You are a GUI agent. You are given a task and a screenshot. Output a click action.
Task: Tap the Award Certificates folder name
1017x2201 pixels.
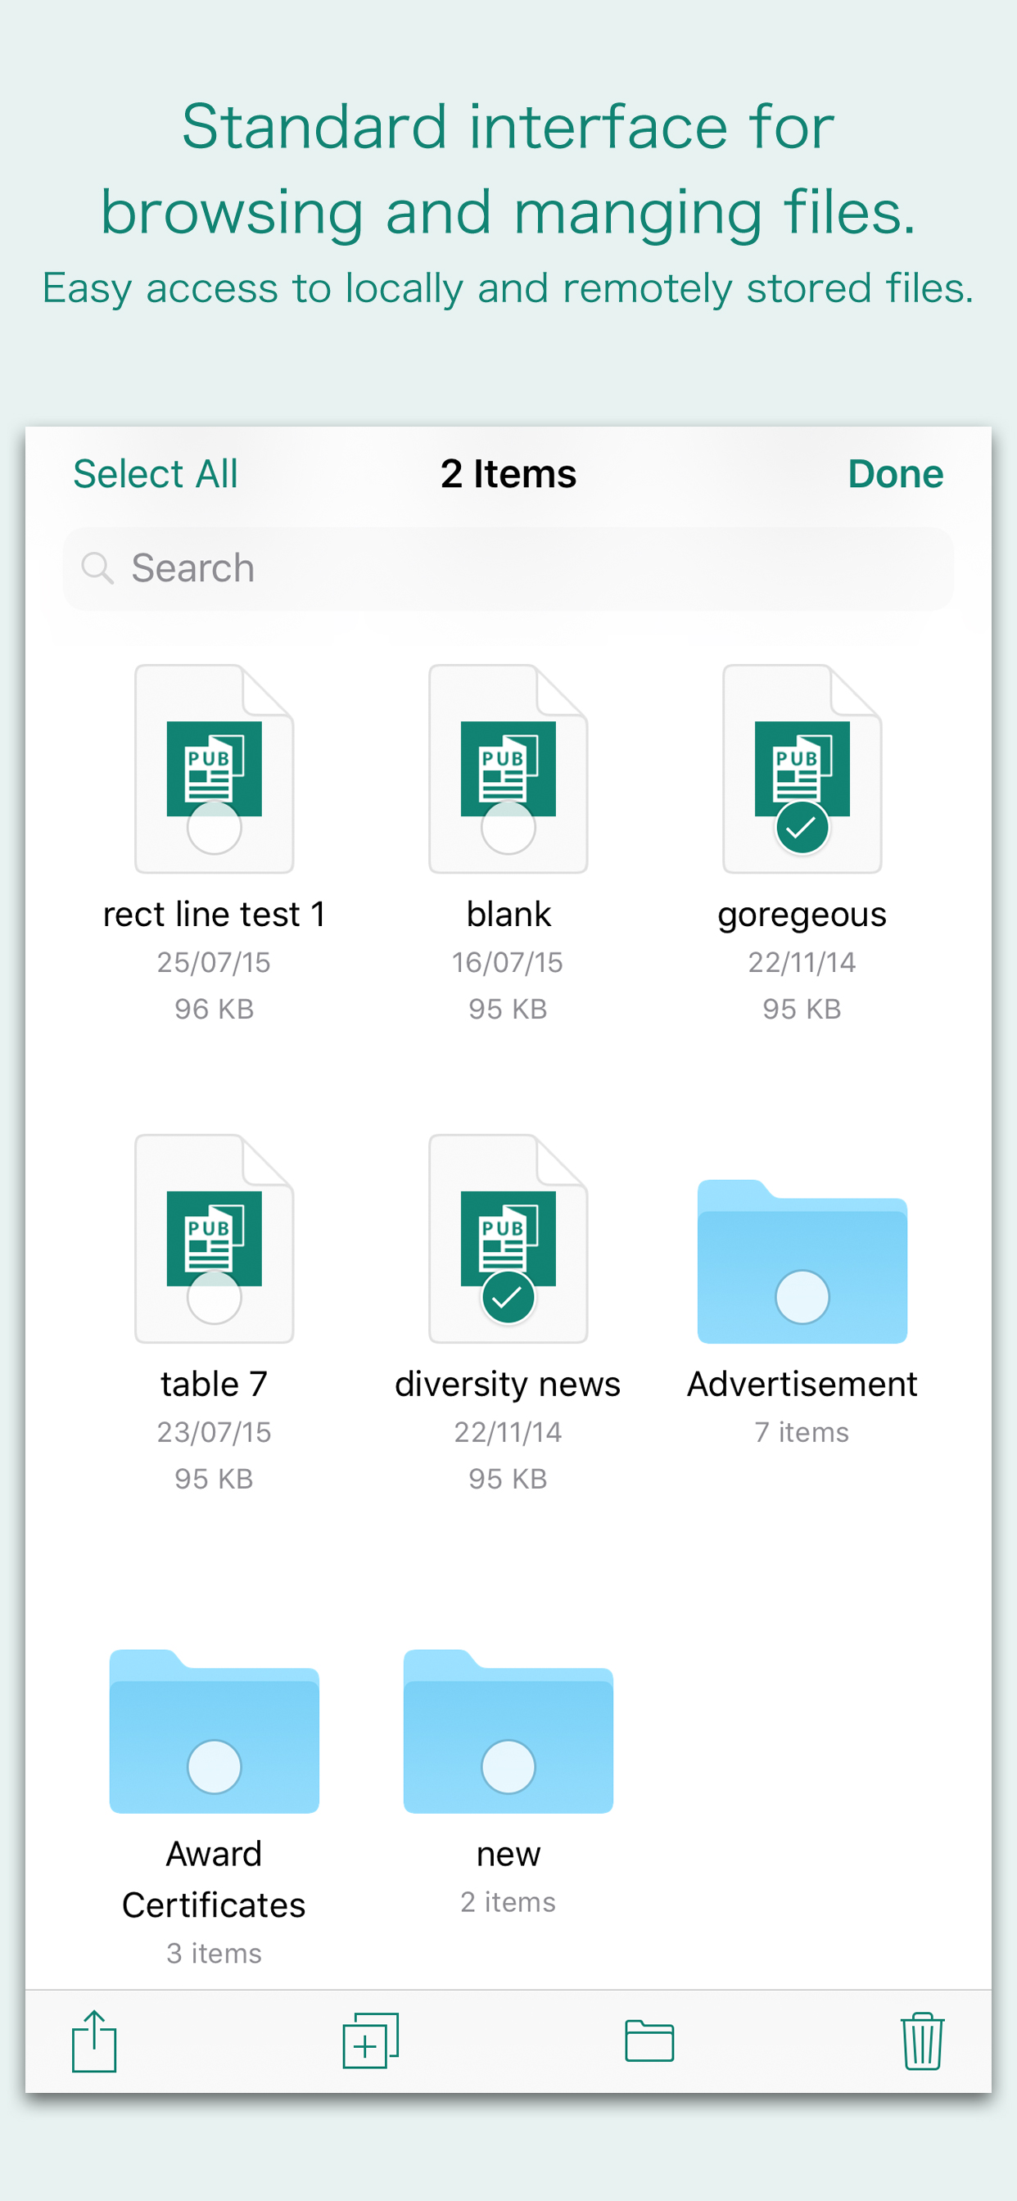214,1880
